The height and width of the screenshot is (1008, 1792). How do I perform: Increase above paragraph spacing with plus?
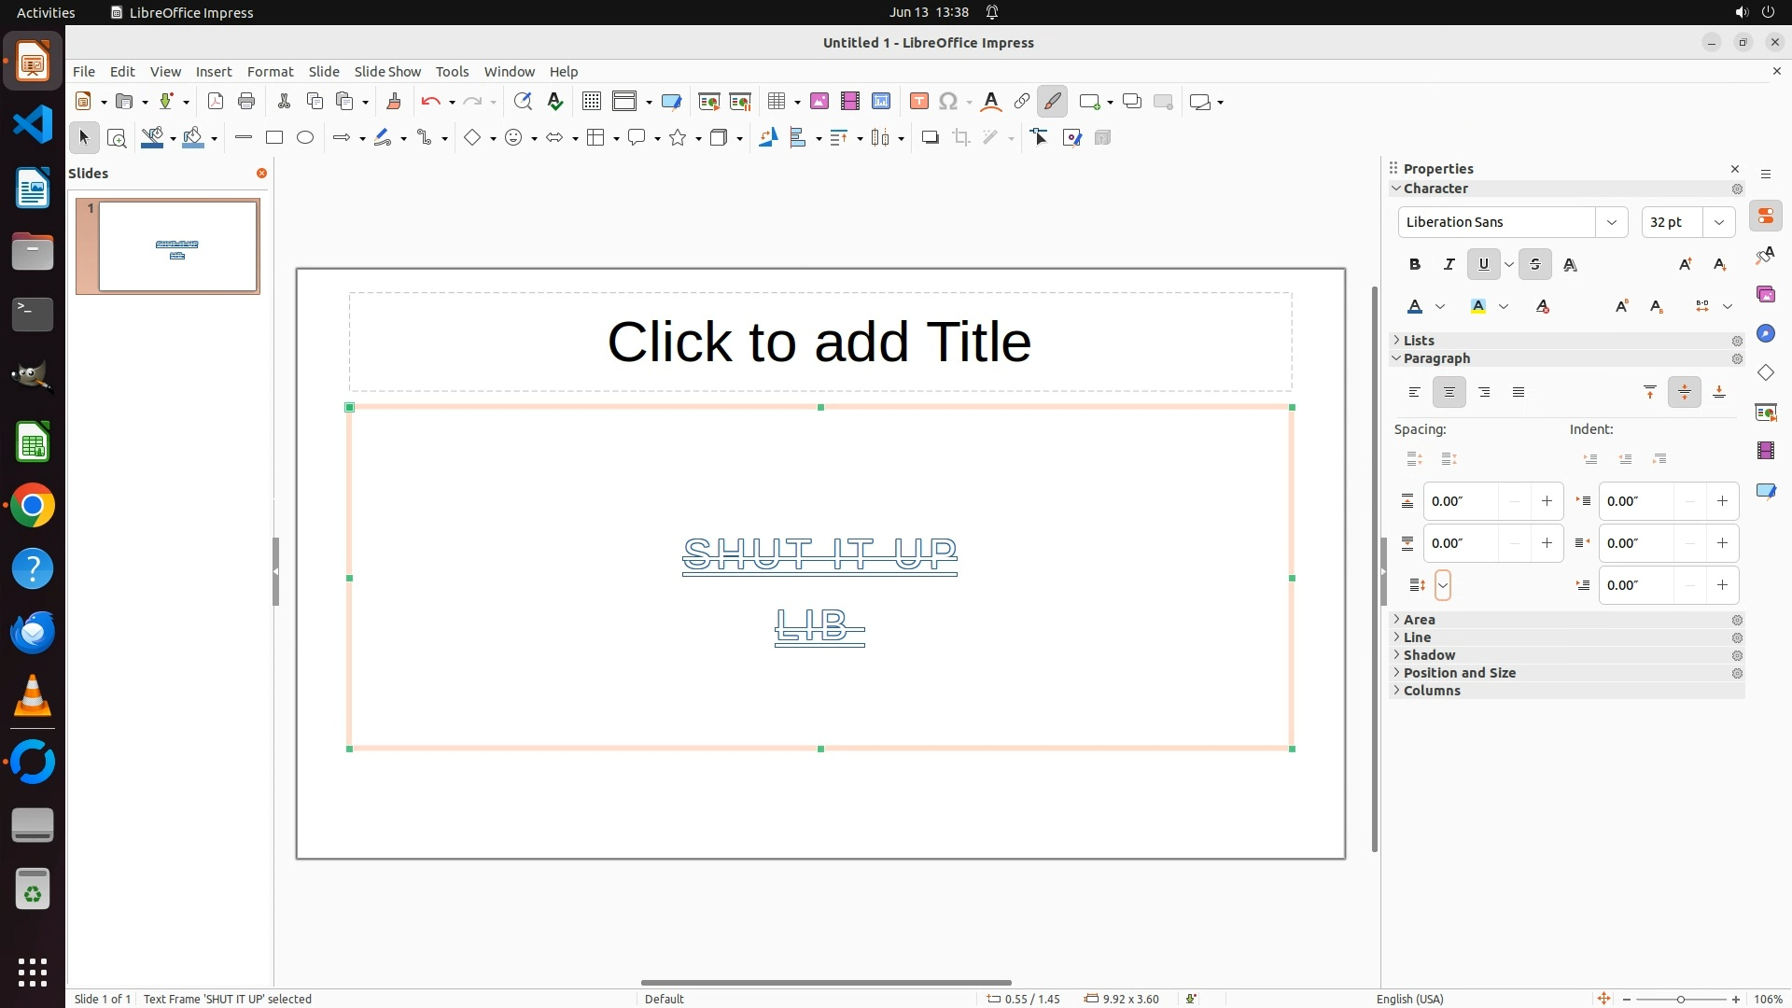point(1547,502)
